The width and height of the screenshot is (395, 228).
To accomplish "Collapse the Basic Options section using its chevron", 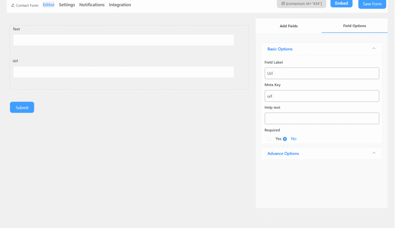I will pyautogui.click(x=373, y=49).
